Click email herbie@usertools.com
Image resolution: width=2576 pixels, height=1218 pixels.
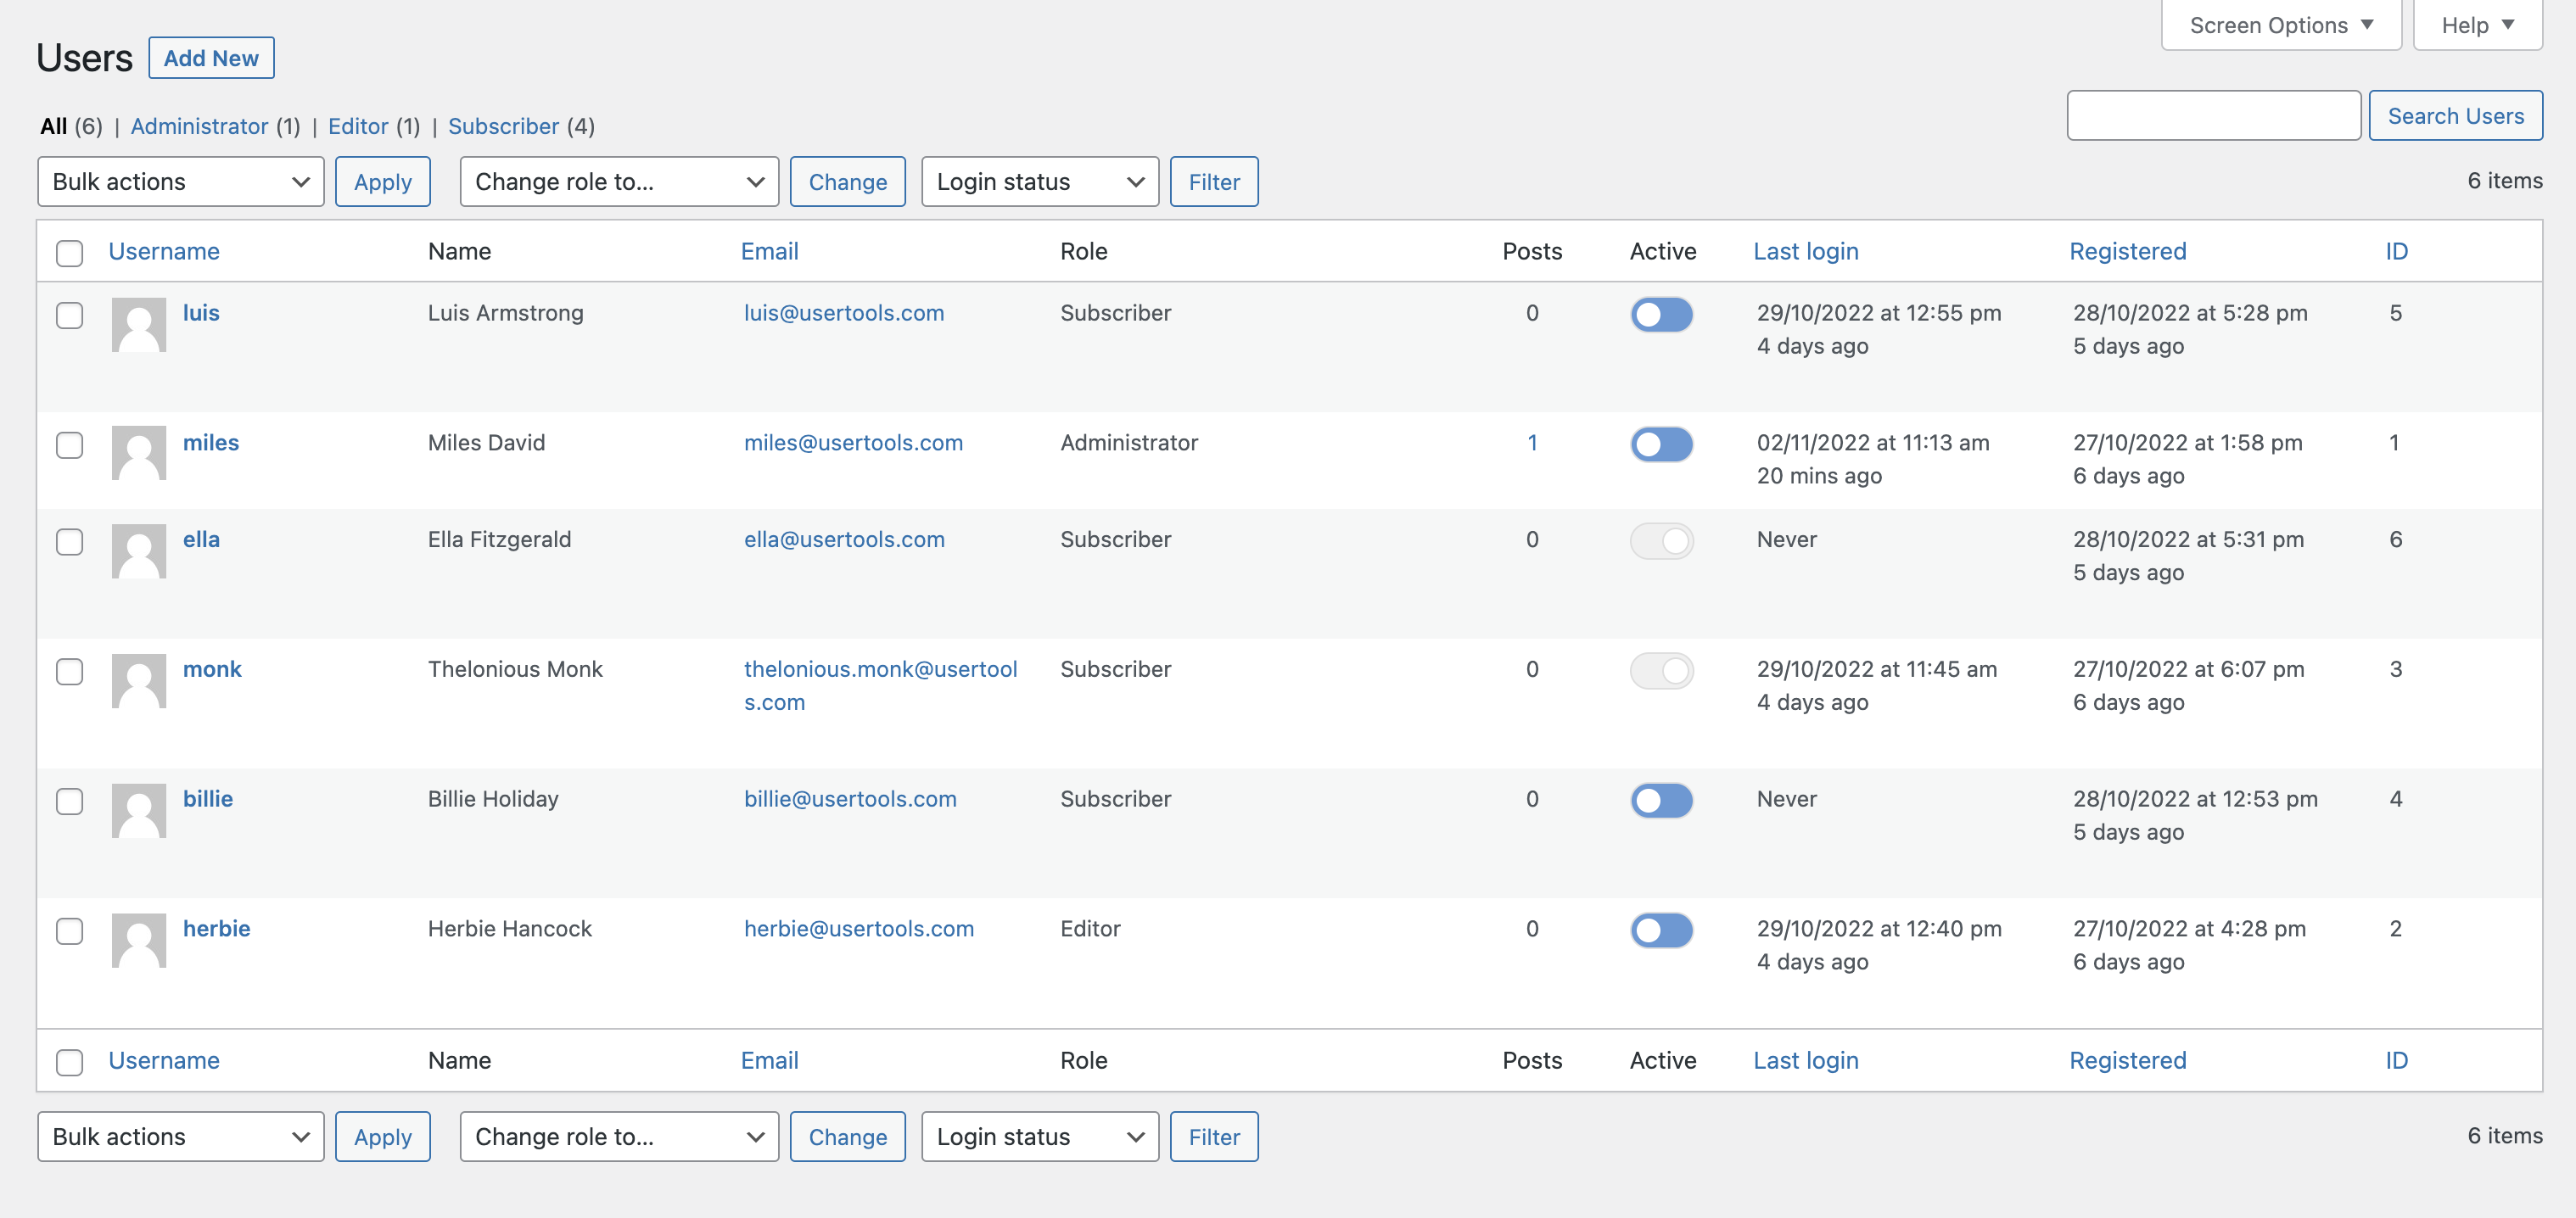(859, 929)
